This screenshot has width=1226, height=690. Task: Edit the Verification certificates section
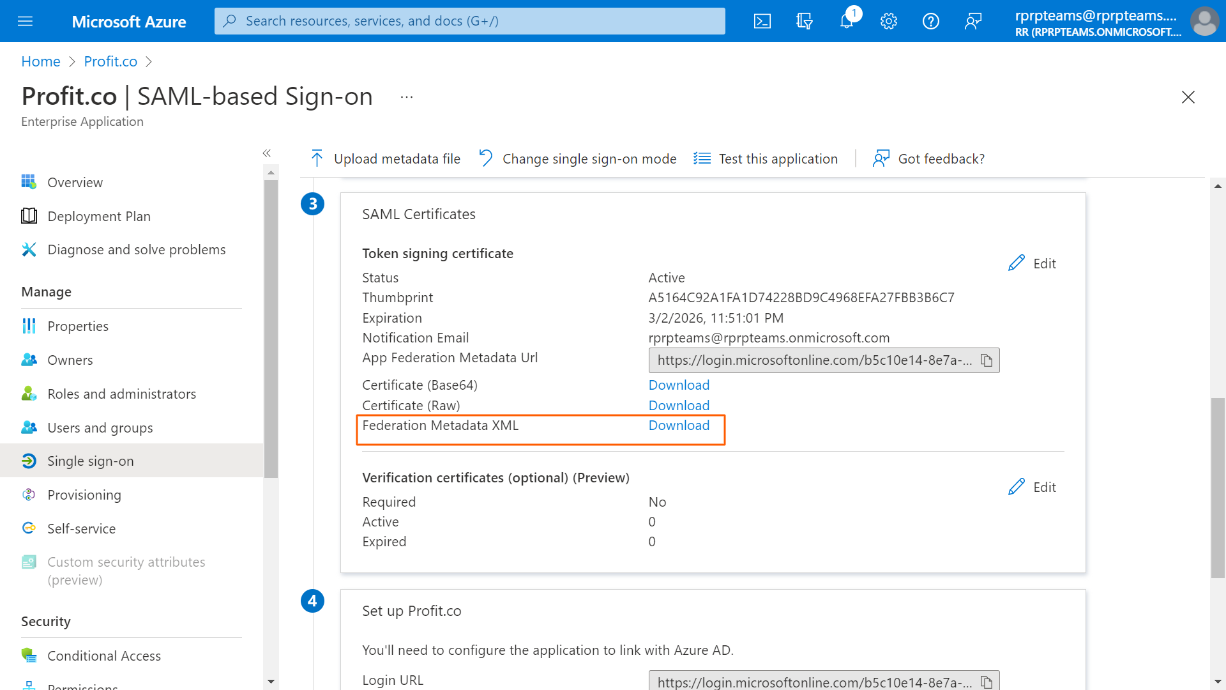click(x=1033, y=487)
